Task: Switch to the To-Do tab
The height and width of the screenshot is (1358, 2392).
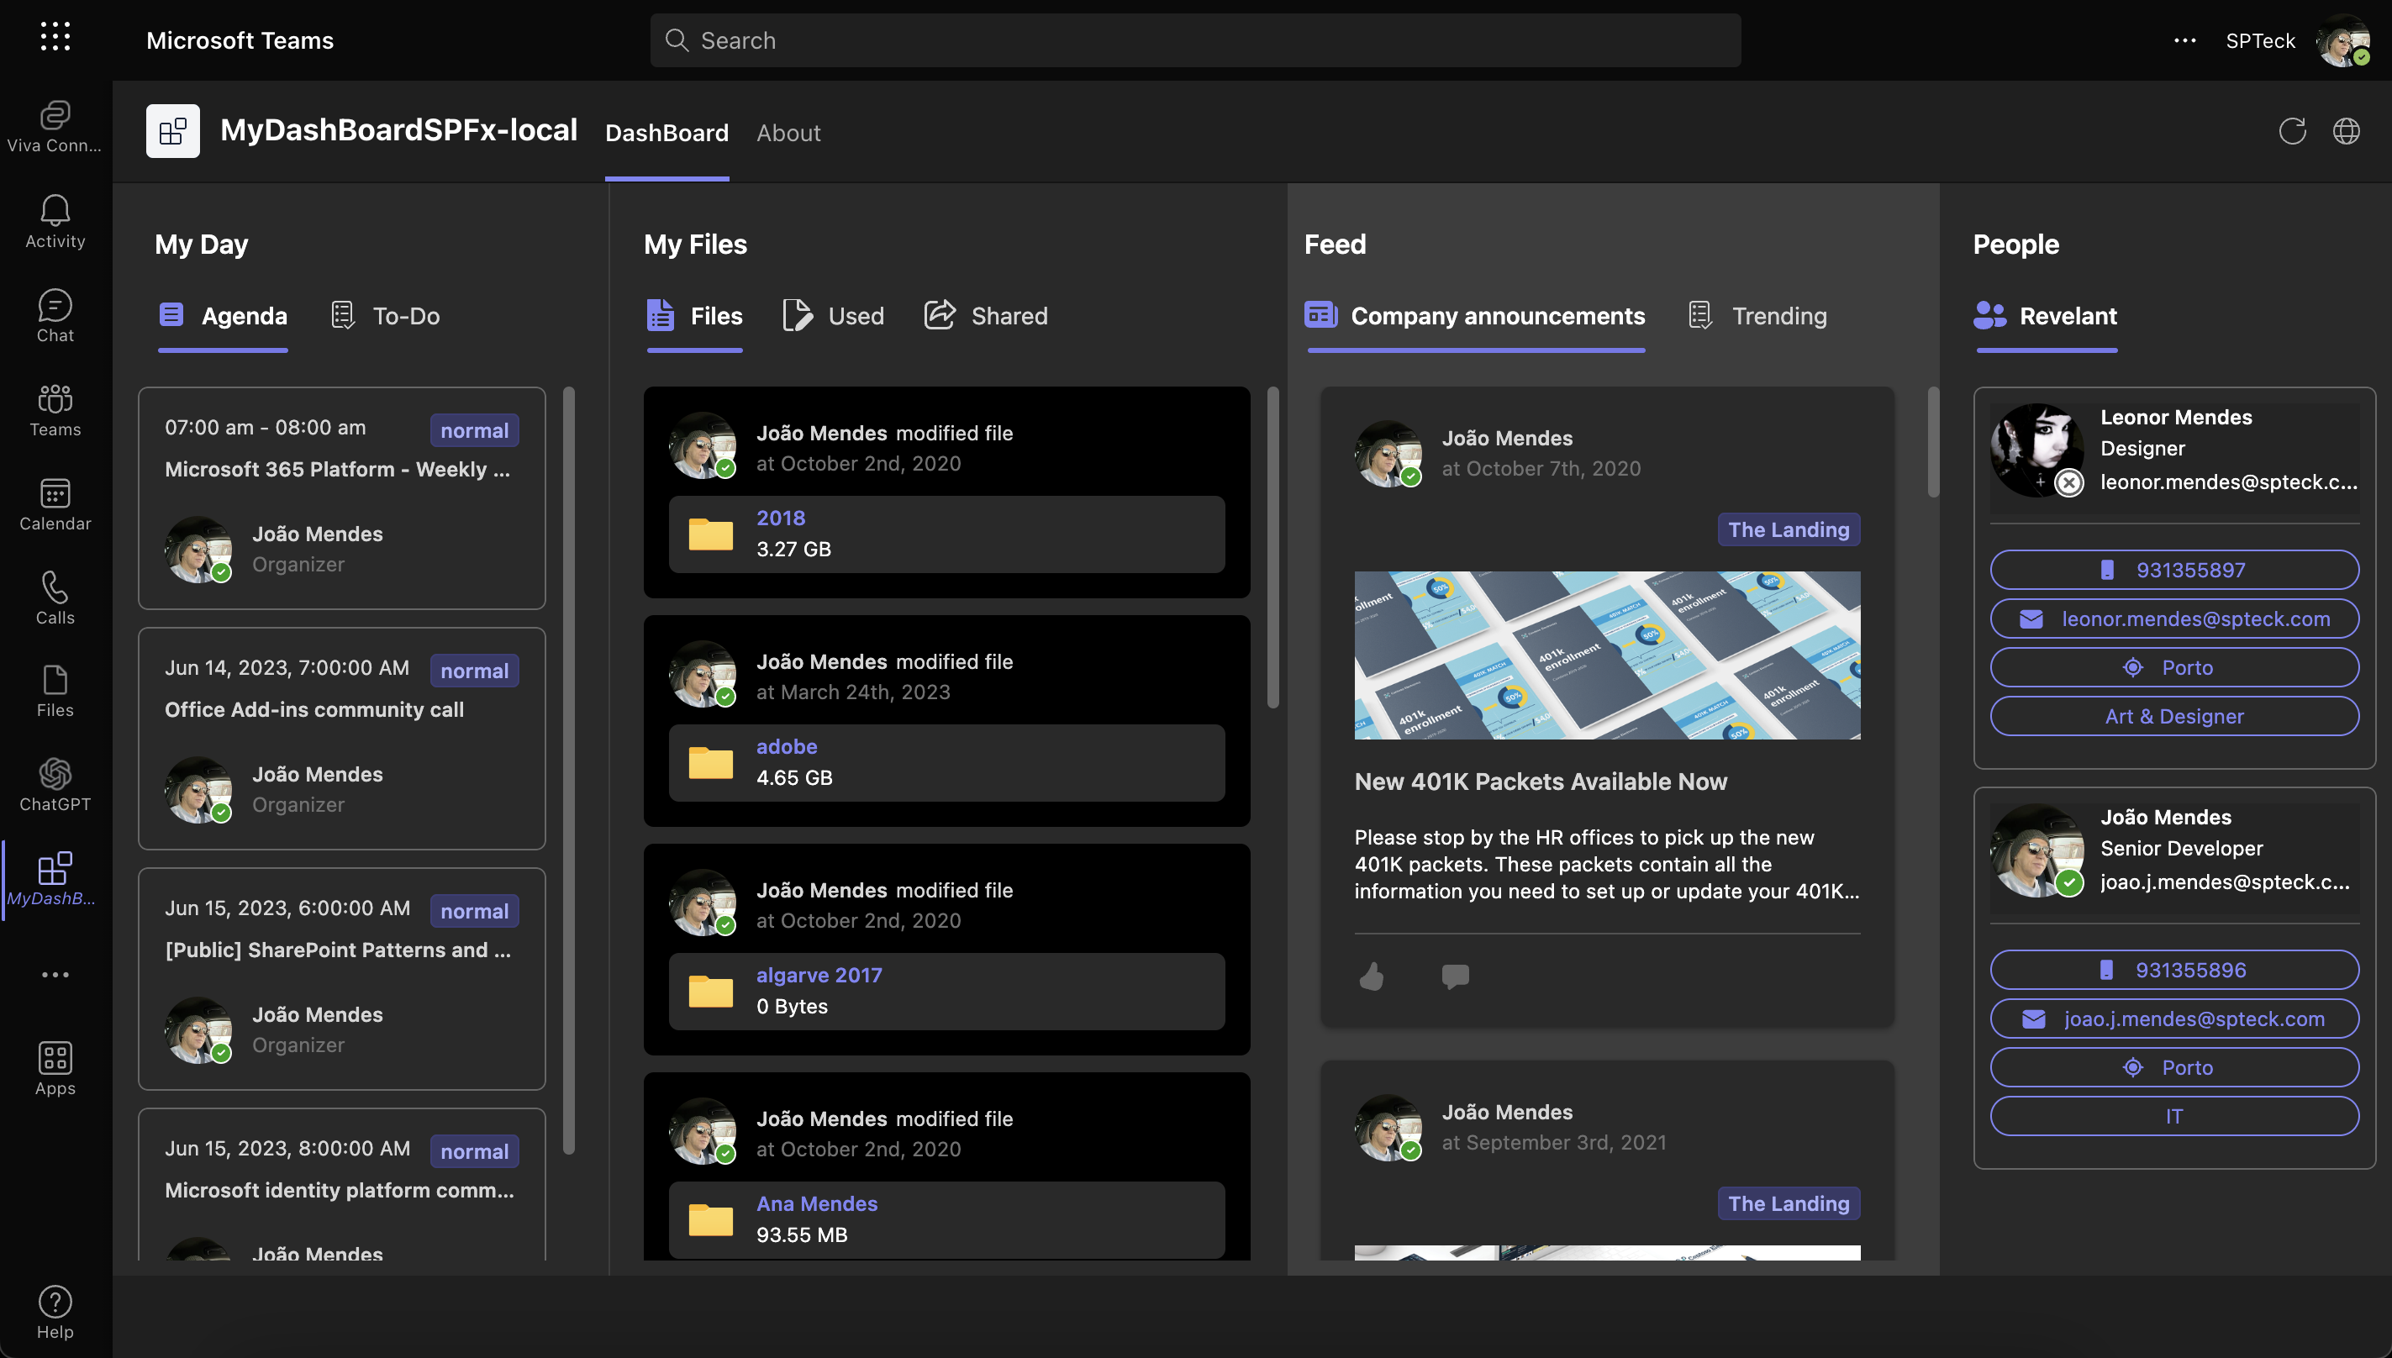Action: [x=385, y=316]
